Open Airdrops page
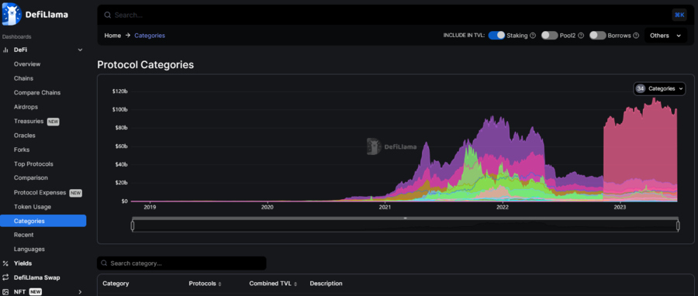 26,107
